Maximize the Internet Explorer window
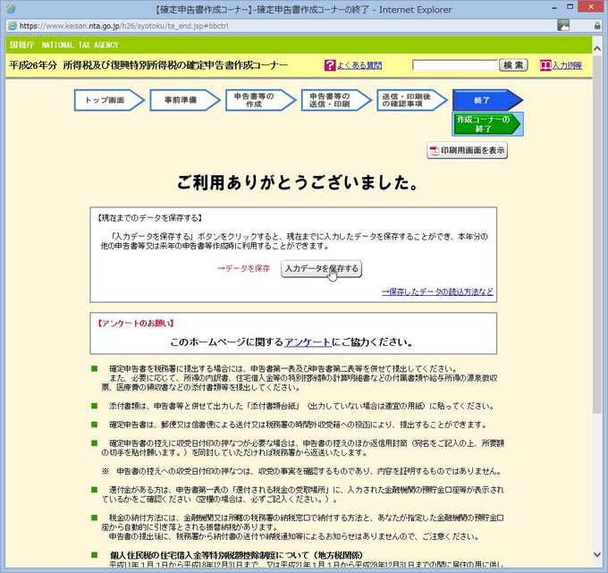Screen dimensions: 608x573 point(570,7)
